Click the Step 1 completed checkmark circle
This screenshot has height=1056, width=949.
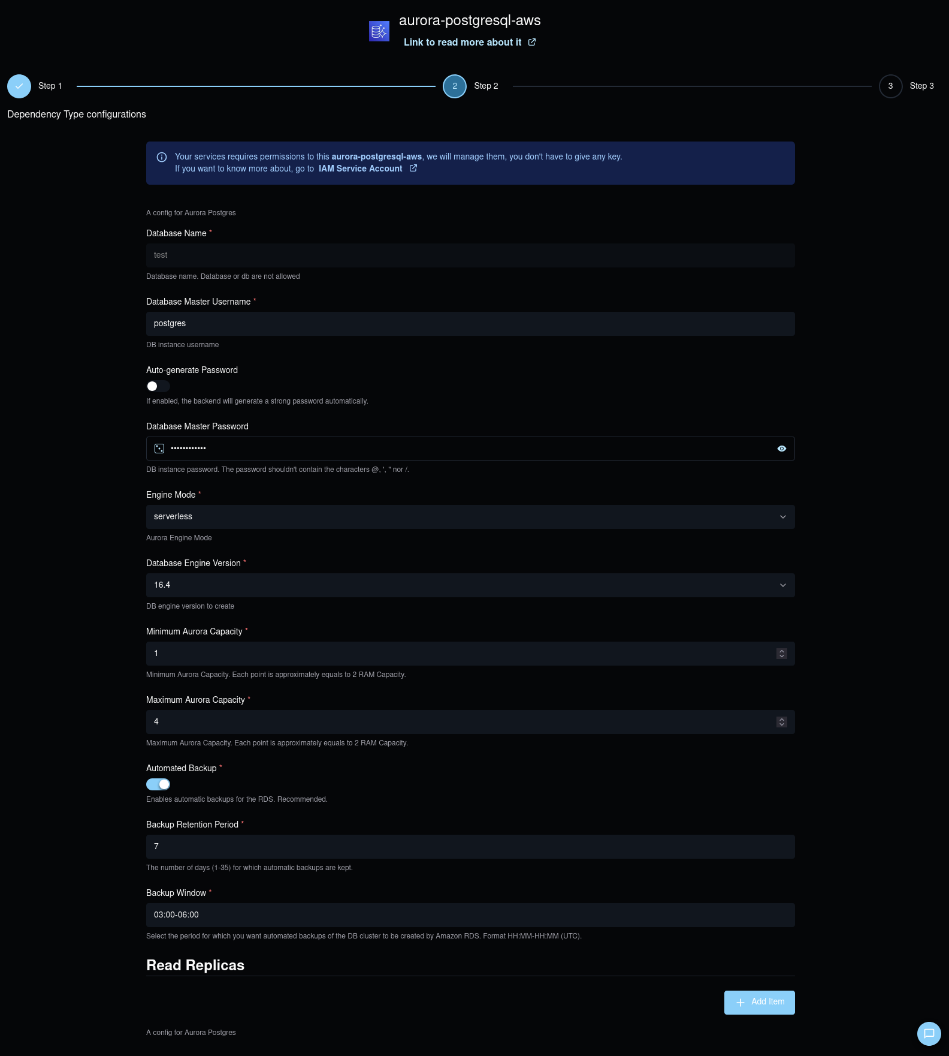pos(19,86)
